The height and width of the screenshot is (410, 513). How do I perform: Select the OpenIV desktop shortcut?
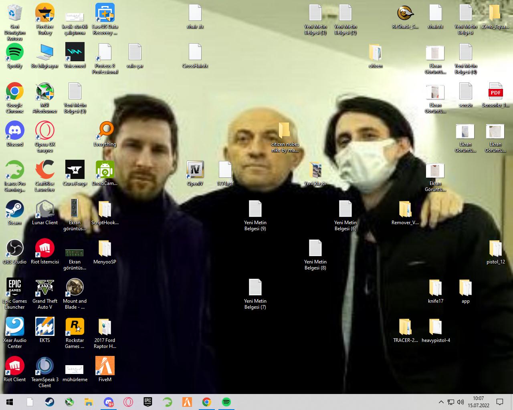click(x=195, y=173)
